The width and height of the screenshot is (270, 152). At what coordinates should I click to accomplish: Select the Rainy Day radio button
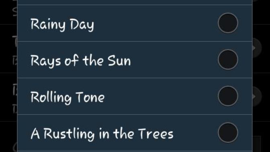coord(228,23)
